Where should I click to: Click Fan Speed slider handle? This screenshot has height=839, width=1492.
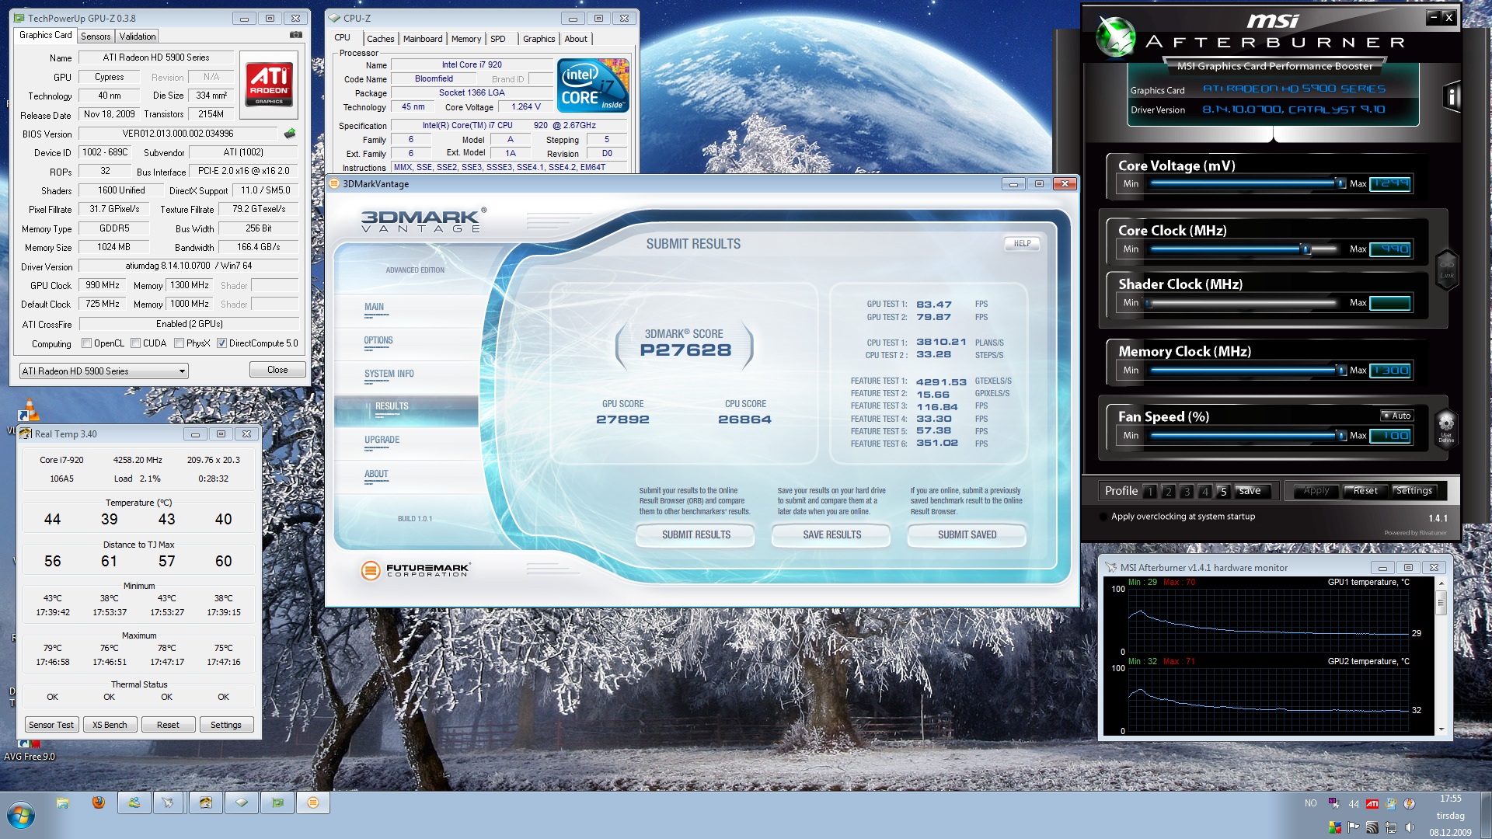1341,435
